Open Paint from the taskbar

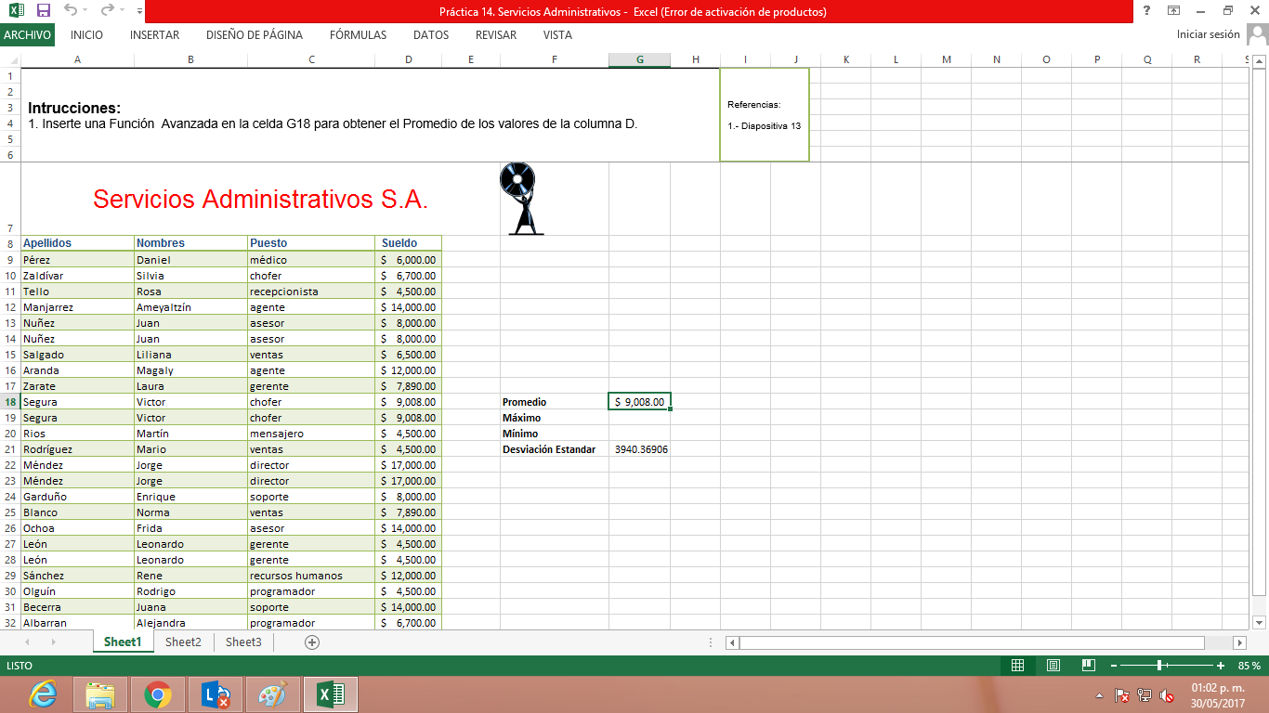pos(273,694)
